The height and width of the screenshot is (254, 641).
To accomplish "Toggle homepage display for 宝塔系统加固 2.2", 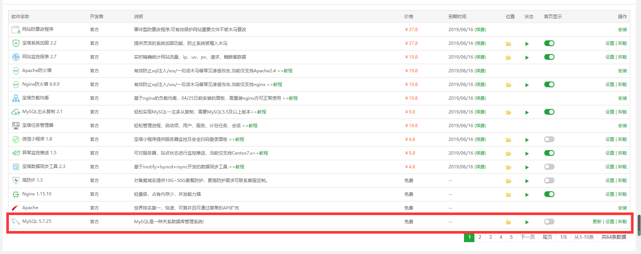I will coord(549,43).
